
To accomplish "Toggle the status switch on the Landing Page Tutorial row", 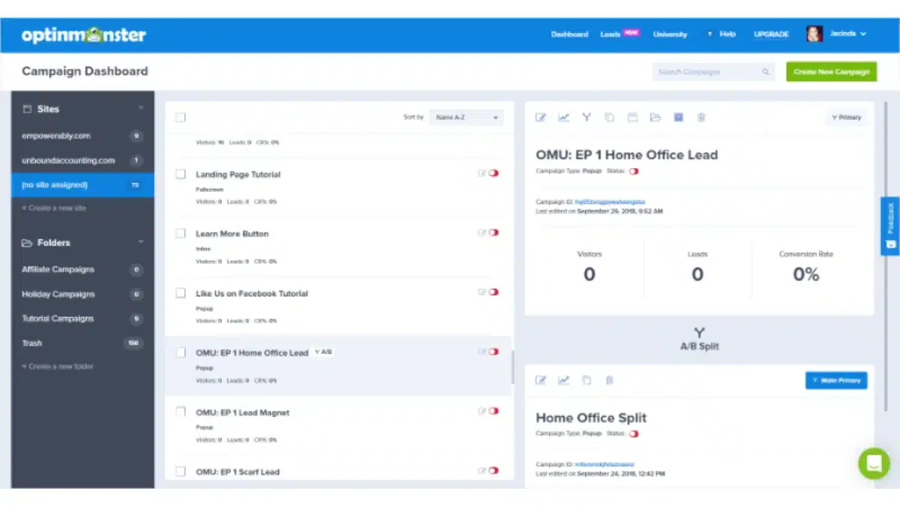I will [494, 173].
